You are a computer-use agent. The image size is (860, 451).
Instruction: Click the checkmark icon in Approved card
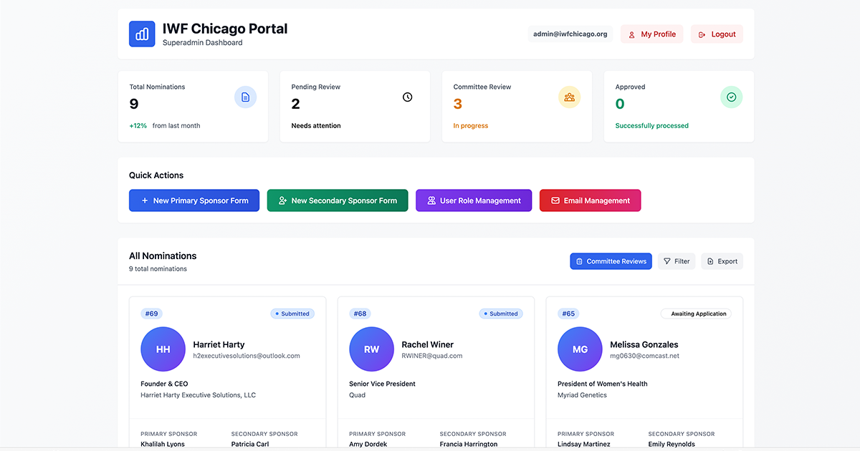pyautogui.click(x=731, y=97)
